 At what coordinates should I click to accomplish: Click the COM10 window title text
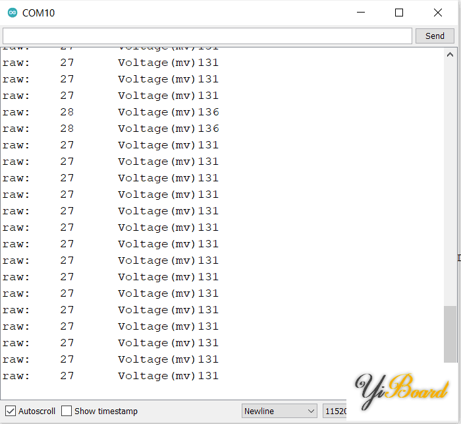coord(38,13)
